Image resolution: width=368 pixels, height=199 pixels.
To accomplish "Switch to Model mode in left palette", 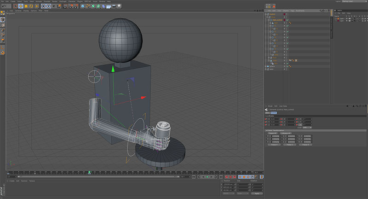I will coord(3,19).
